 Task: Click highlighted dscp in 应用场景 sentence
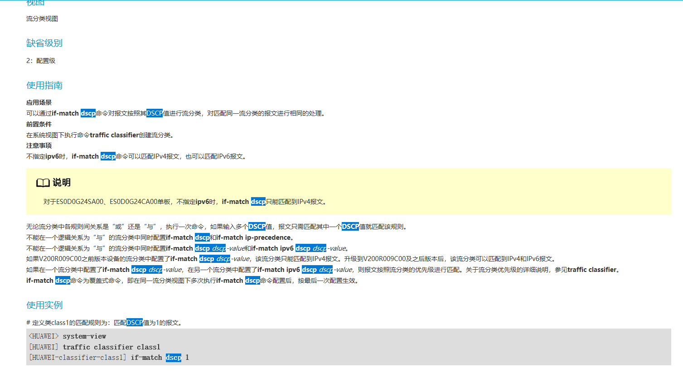[88, 113]
